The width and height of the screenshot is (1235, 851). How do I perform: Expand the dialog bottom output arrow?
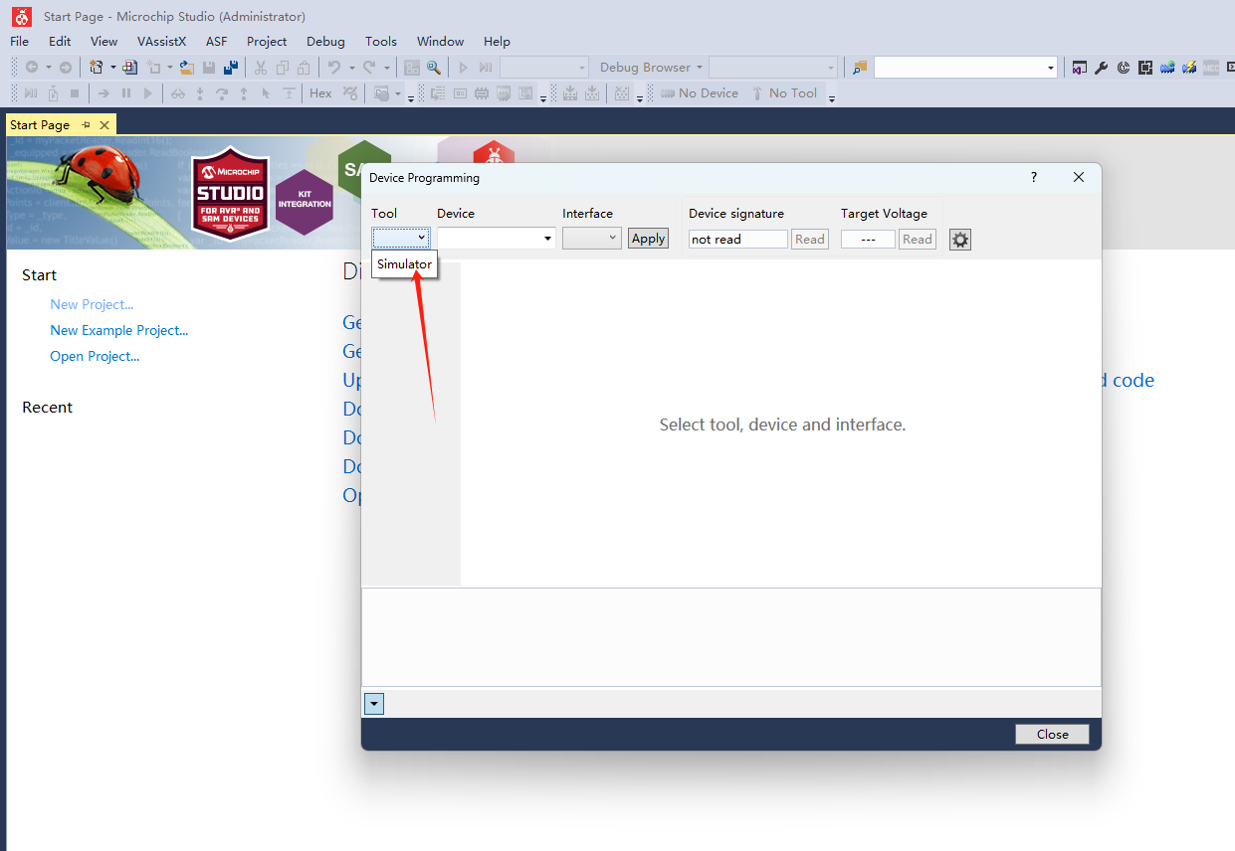tap(374, 704)
